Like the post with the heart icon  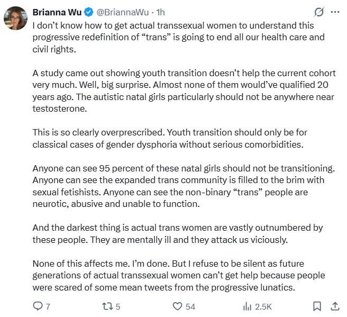177,306
